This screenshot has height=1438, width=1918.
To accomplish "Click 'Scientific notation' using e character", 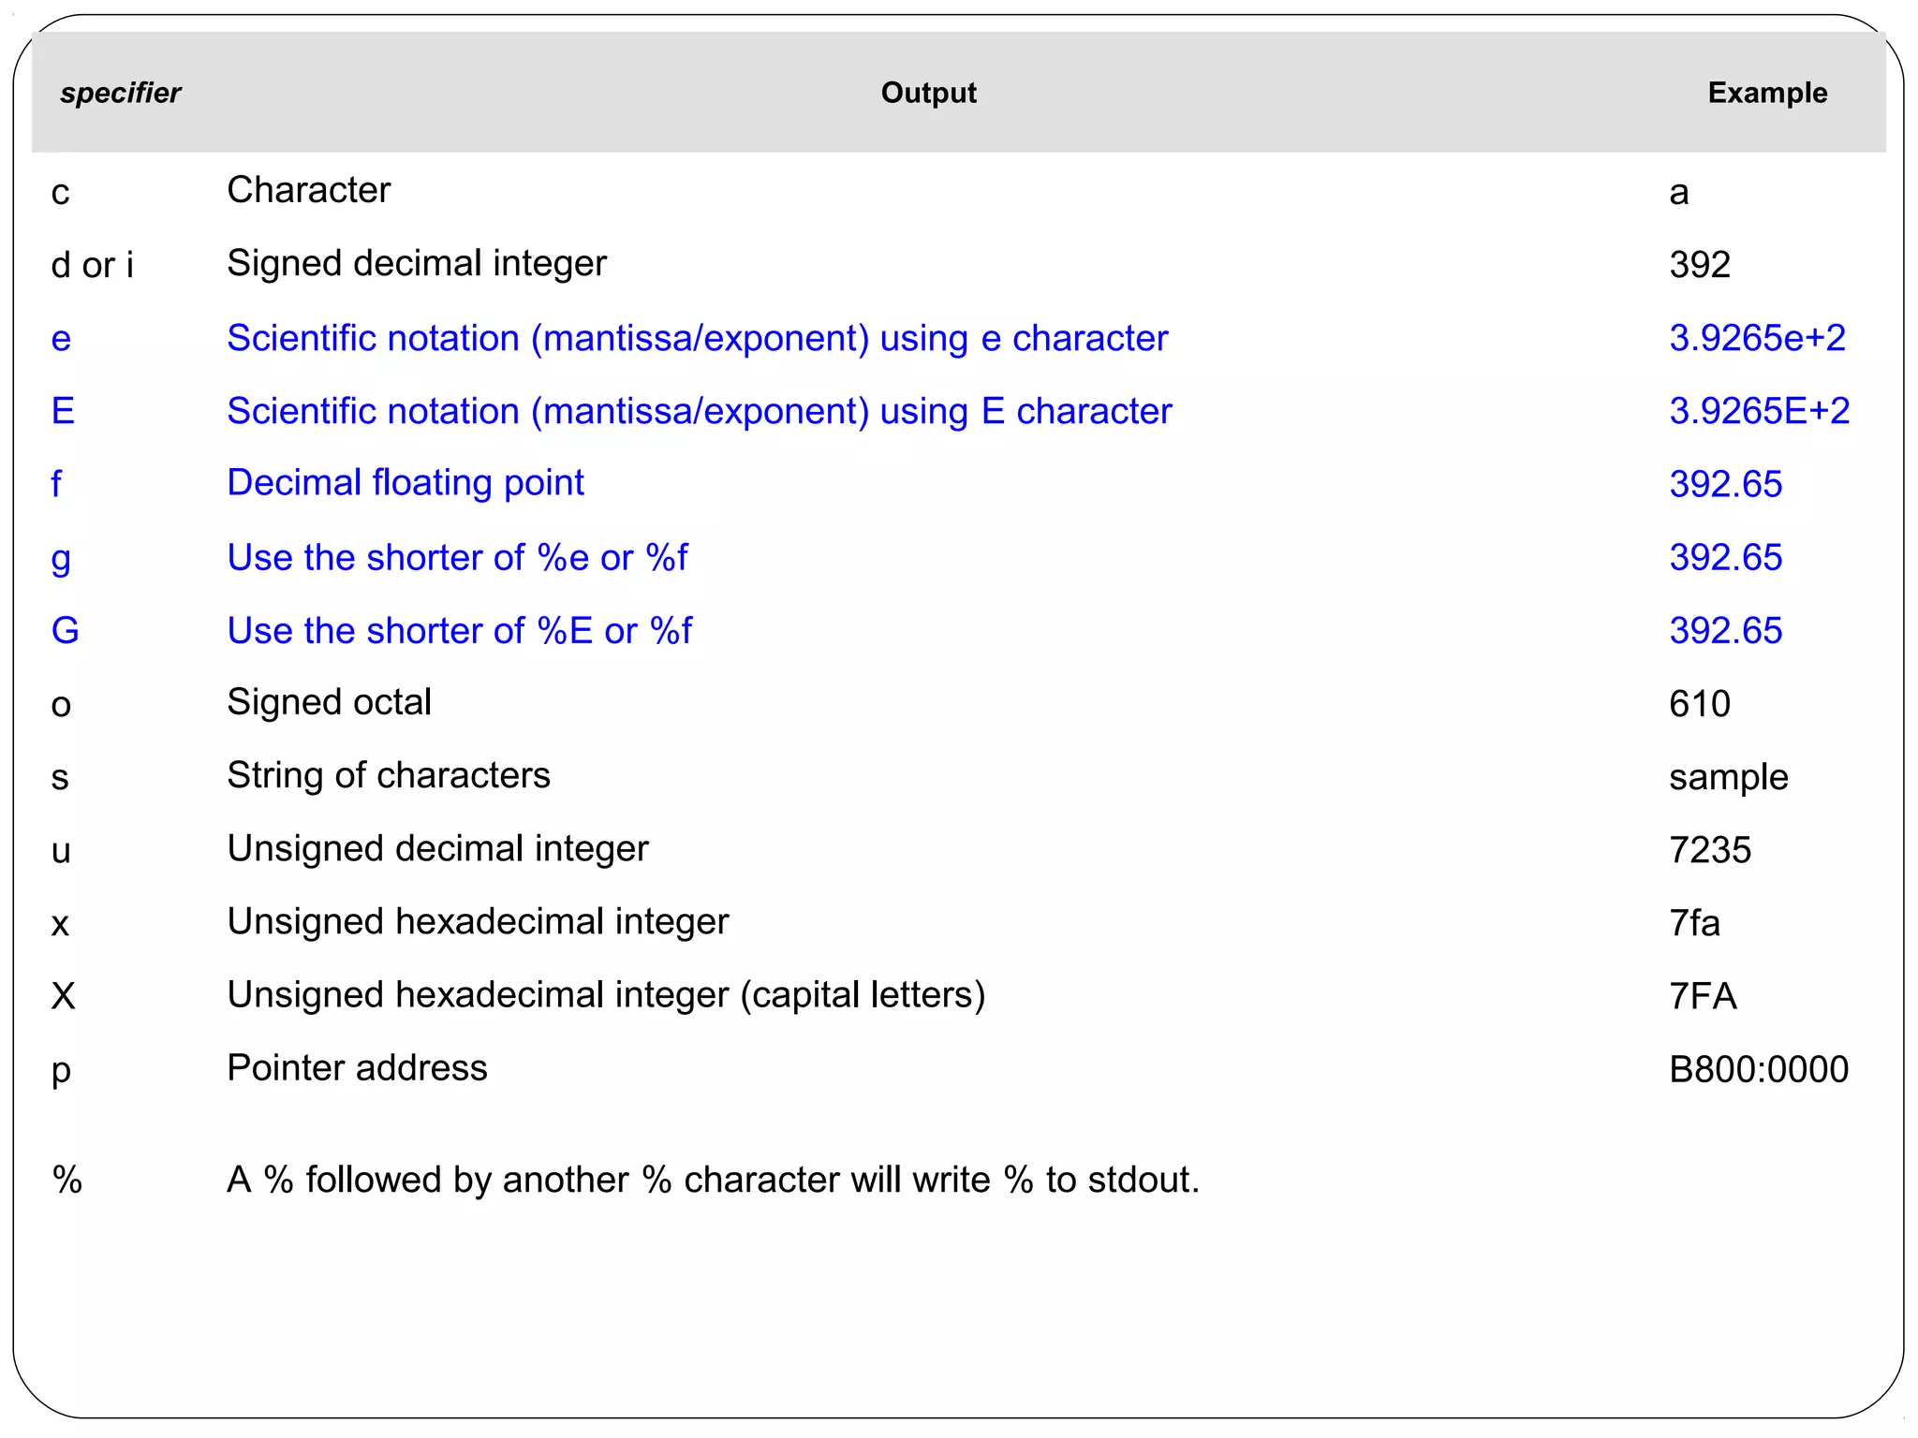I will pos(698,339).
